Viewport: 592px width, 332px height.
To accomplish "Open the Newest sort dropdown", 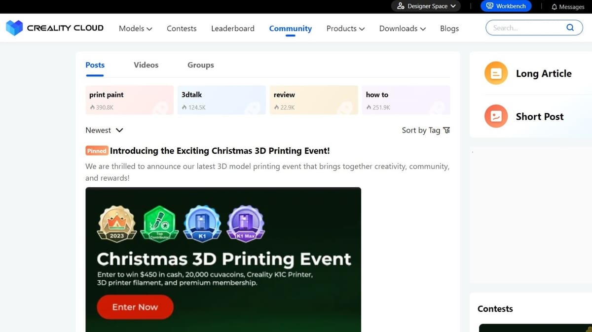I will tap(104, 130).
